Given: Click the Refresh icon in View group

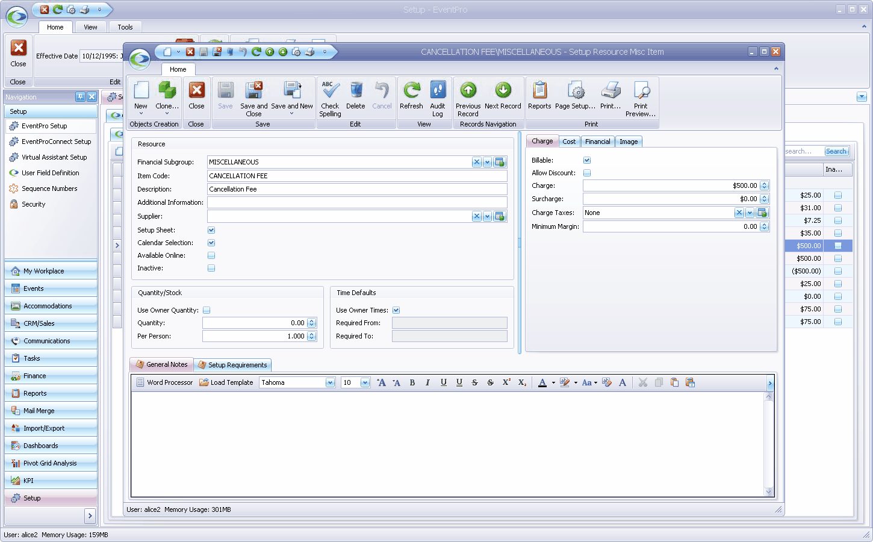Looking at the screenshot, I should point(412,90).
